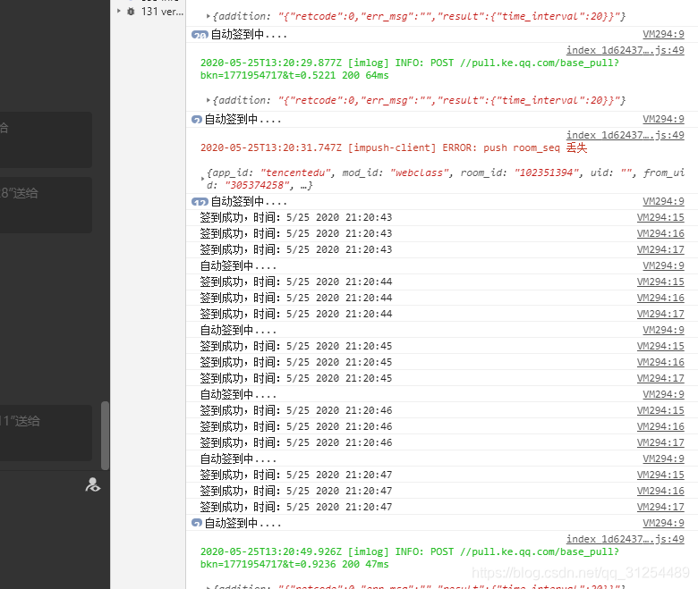Expand the {app_id: "tencentedu"} object
The image size is (698, 589).
click(202, 179)
